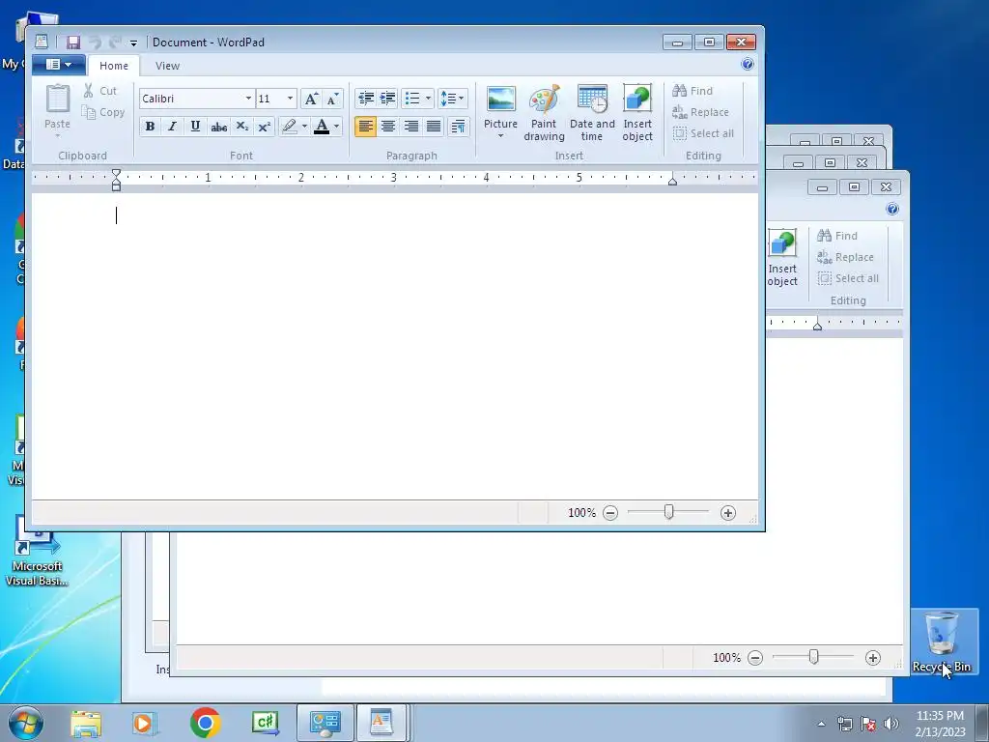Open the line spacing dropdown
Screen dimensions: 989x742
point(452,99)
